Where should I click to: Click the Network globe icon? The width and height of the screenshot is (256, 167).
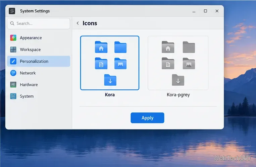pyautogui.click(x=13, y=73)
